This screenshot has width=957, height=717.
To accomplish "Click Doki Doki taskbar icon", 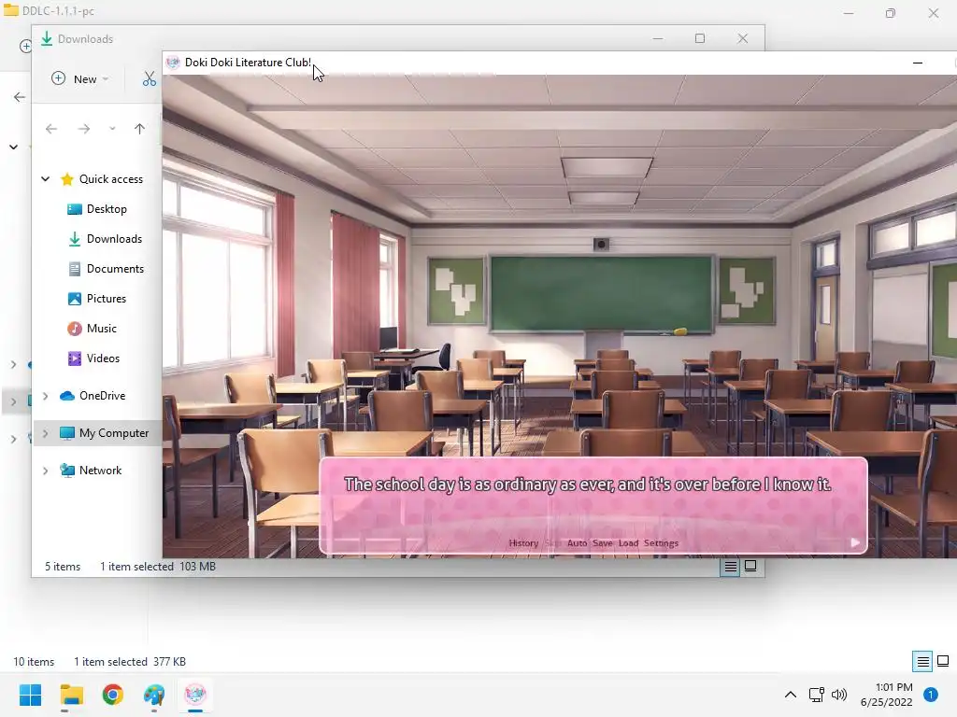I will point(195,695).
